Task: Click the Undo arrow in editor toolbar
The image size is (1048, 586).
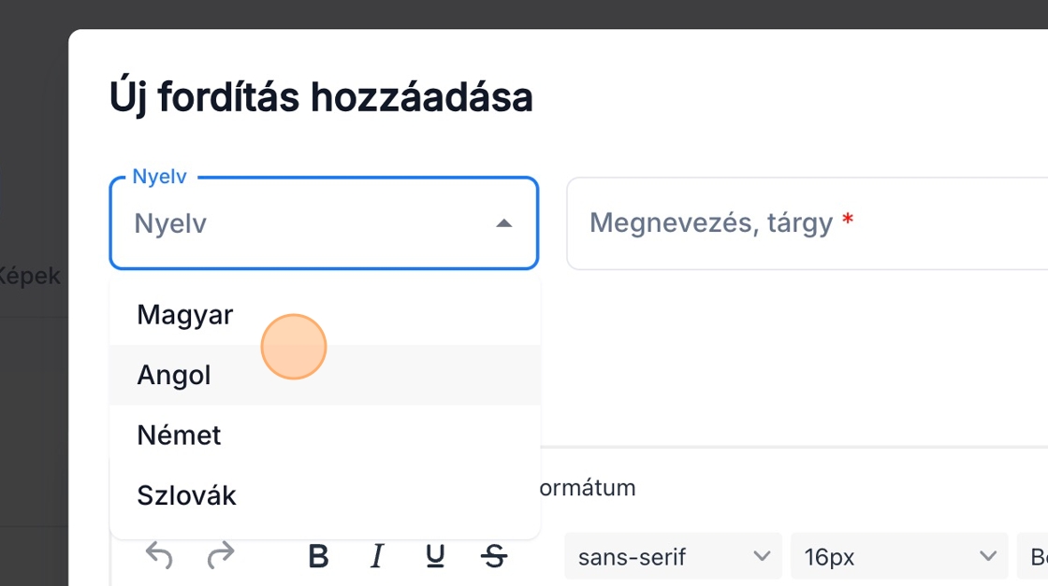Action: click(x=160, y=557)
